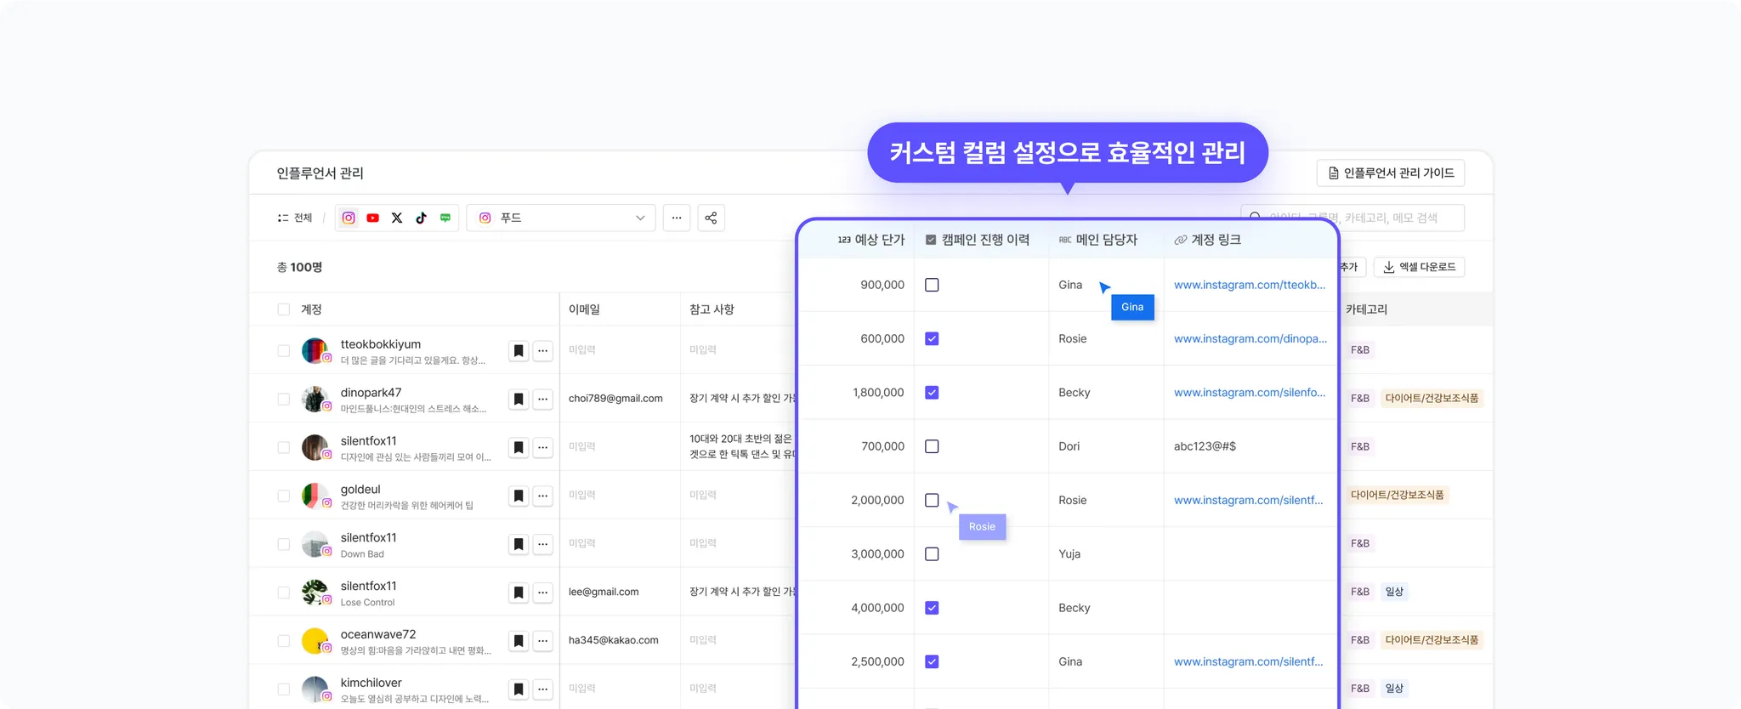Filter by Instagram platform icon

point(349,218)
